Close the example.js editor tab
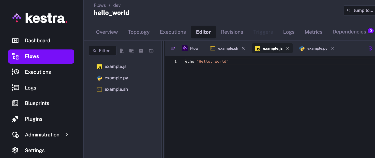This screenshot has height=158, width=375. click(288, 48)
